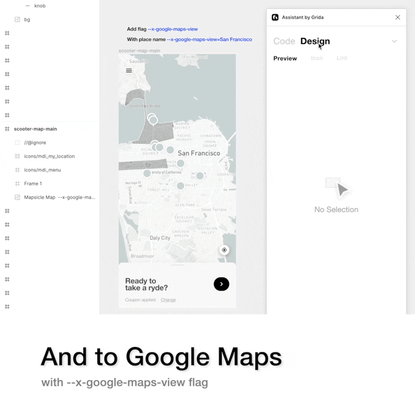Image resolution: width=415 pixels, height=415 pixels.
Task: Click the Daly City label on the map
Action: point(160,238)
